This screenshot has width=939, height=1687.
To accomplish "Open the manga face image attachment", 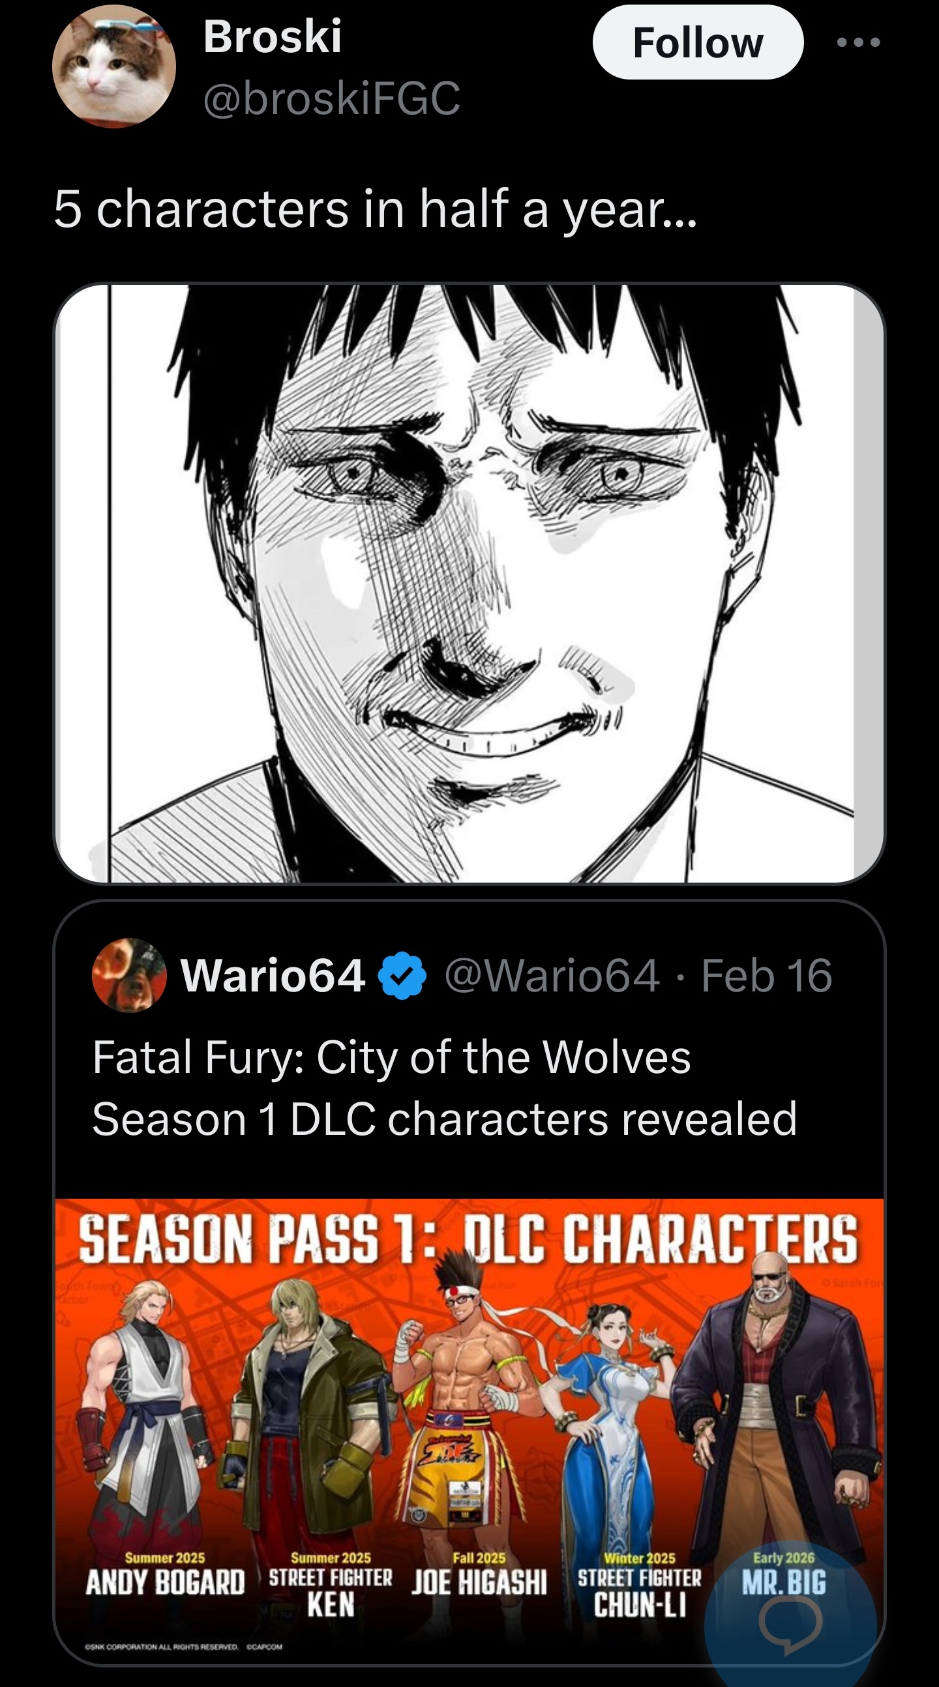I will (x=469, y=583).
